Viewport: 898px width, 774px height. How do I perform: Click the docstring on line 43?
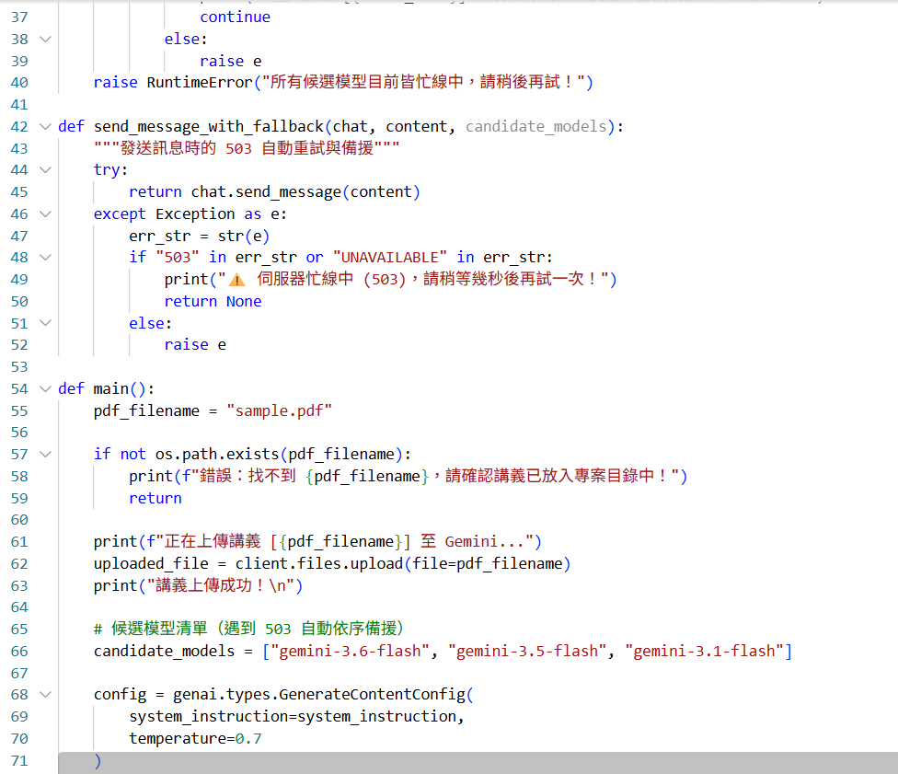[247, 148]
